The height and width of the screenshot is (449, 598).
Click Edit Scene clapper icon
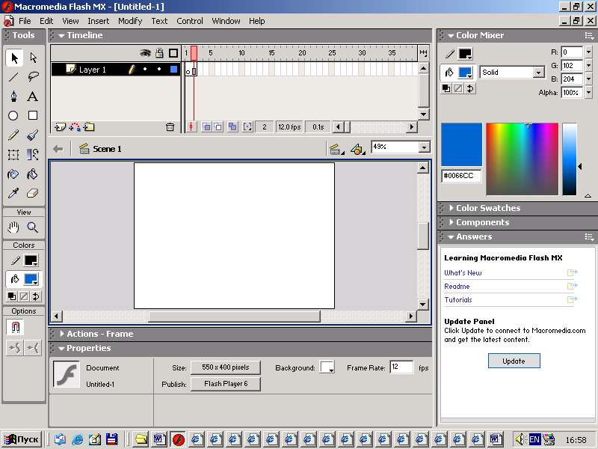(336, 149)
